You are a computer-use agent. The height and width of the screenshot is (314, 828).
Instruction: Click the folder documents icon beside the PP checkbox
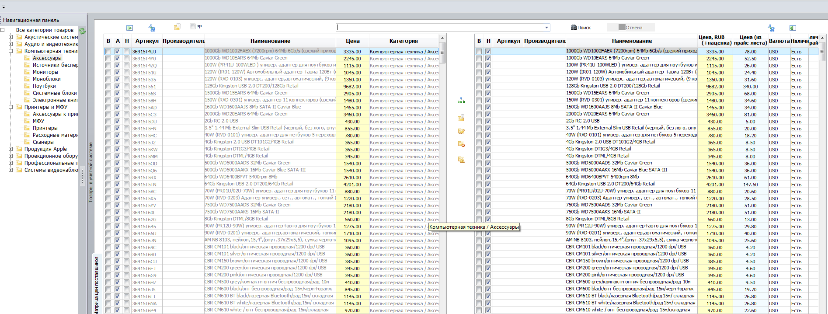point(177,27)
